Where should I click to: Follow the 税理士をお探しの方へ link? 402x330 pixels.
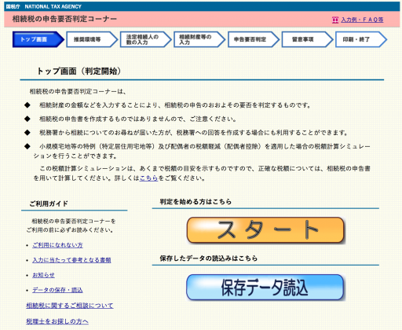coord(57,321)
